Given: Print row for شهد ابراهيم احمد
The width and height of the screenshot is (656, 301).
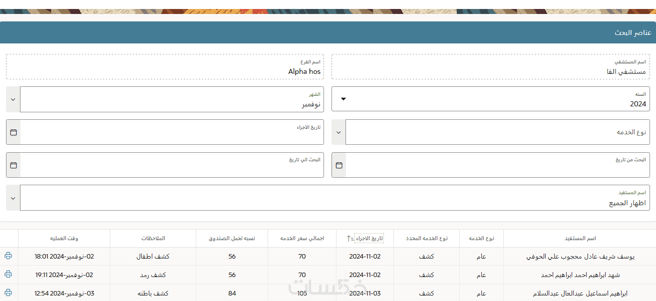Looking at the screenshot, I should [x=8, y=274].
